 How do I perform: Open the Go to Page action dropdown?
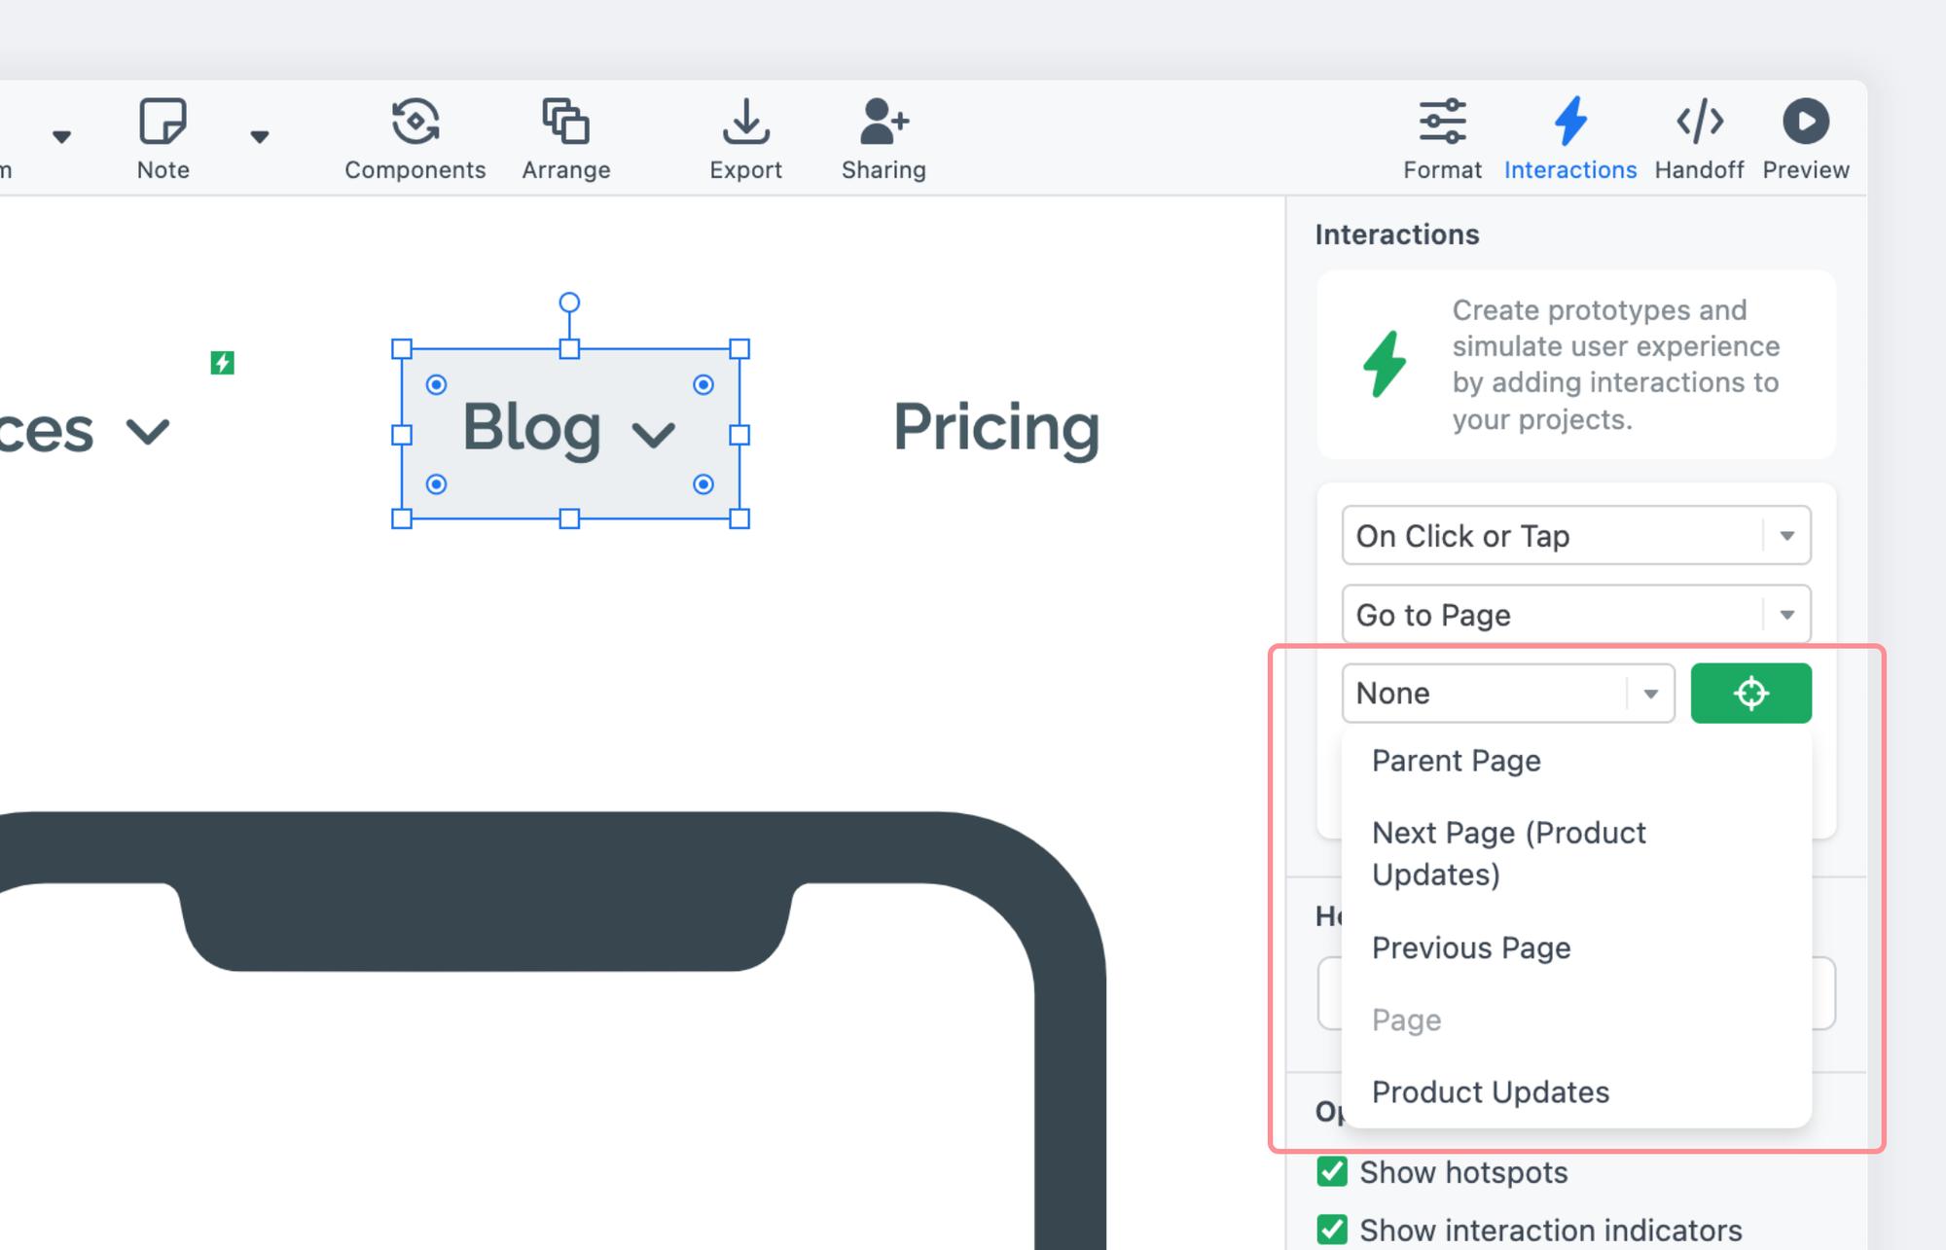[1576, 614]
